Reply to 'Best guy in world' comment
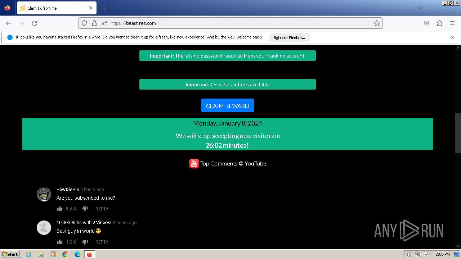The height and width of the screenshot is (259, 461). 102,242
